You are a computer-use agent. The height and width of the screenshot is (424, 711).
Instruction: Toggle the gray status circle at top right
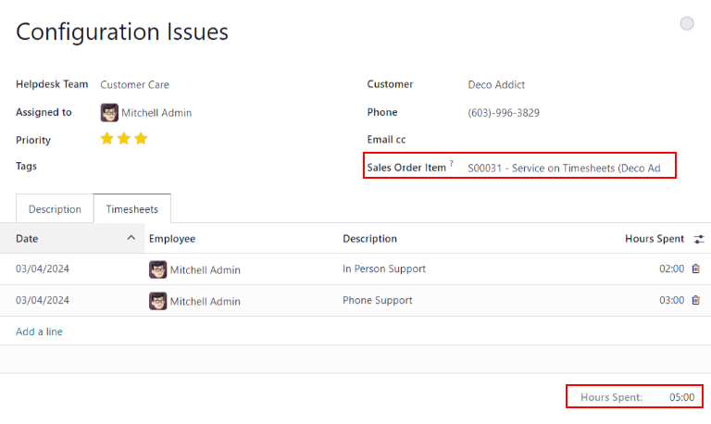(x=687, y=24)
